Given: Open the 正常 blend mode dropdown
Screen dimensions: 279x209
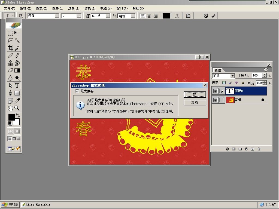Looking at the screenshot, I should (233, 76).
